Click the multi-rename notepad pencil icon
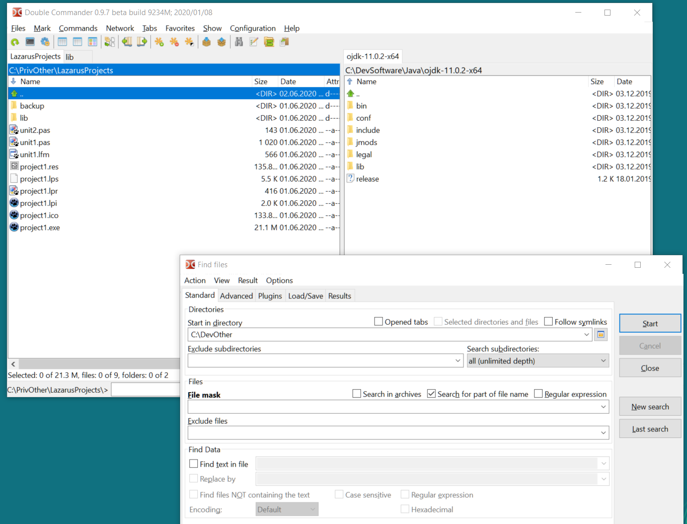Screen dimensions: 687x524 pos(254,42)
